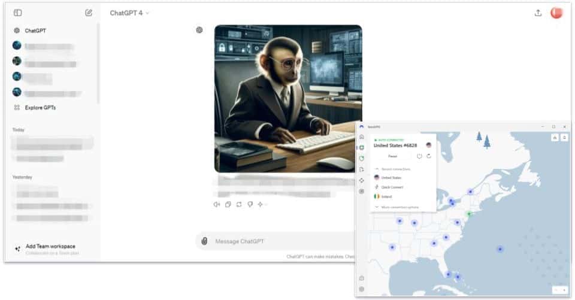Click the Pause button in NordVPN connection card
575x300 pixels.
click(x=393, y=156)
